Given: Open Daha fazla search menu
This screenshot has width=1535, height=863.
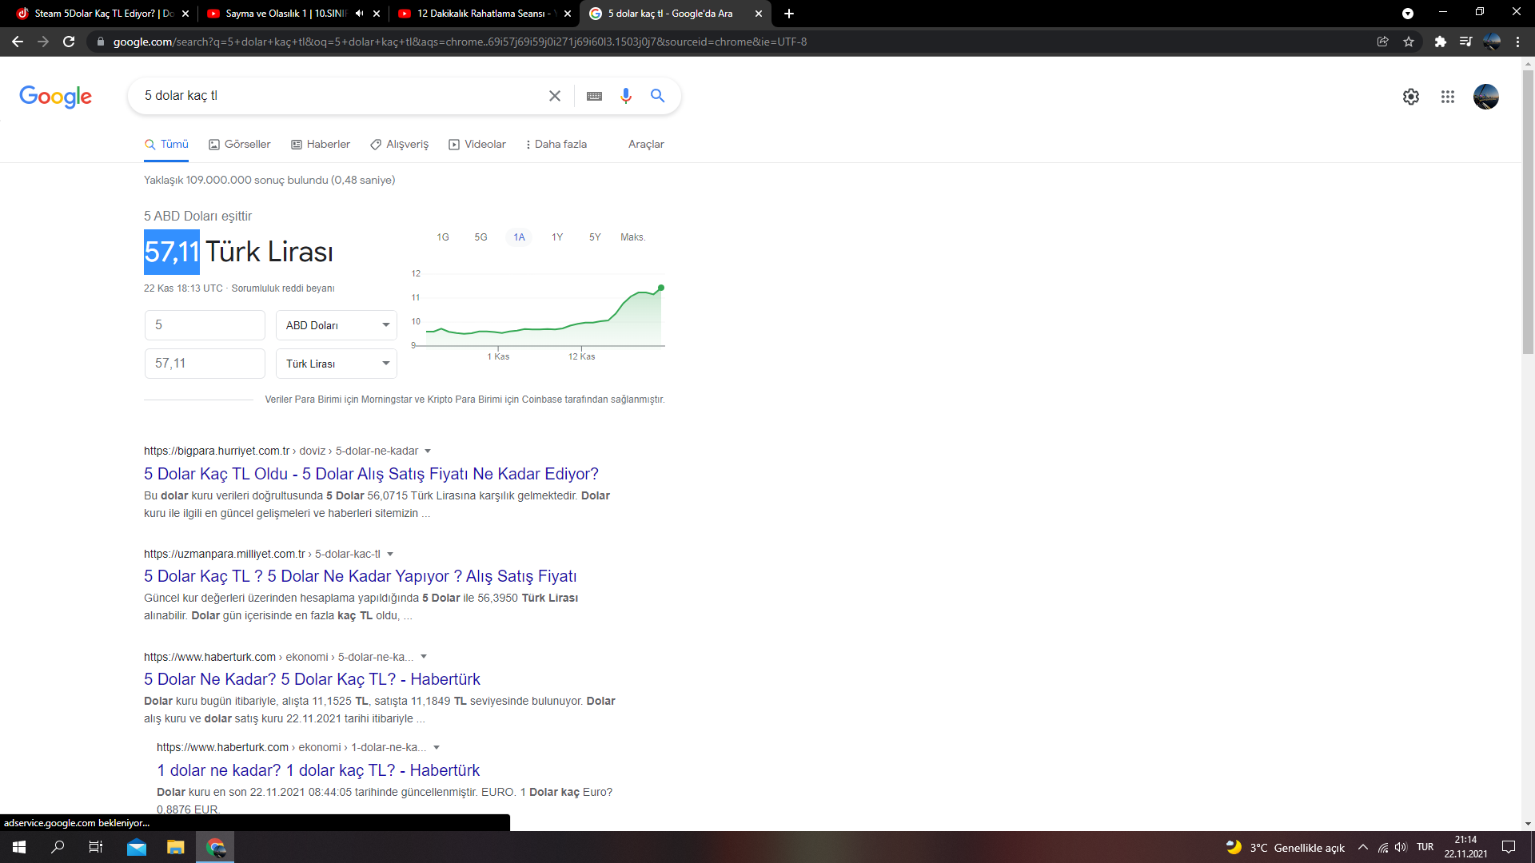Looking at the screenshot, I should pos(556,145).
